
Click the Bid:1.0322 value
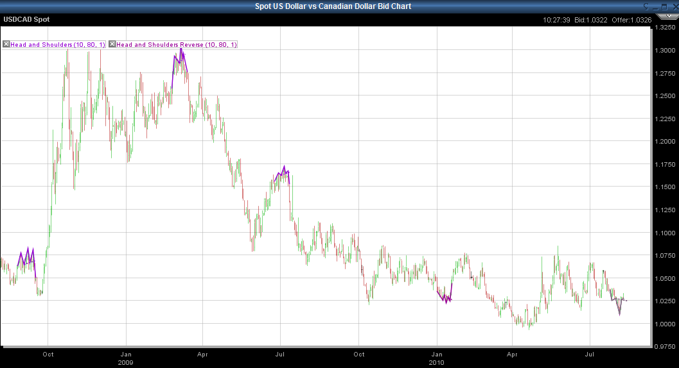pos(590,20)
